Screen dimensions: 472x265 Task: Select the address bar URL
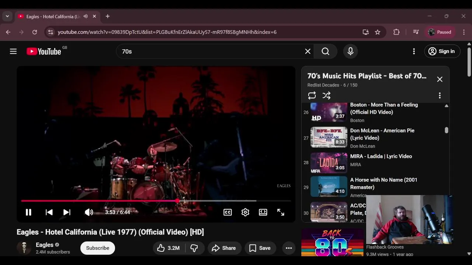click(x=167, y=32)
